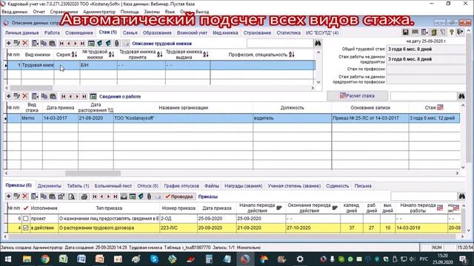474x266 pixels.
Task: Open Отчет menu
Action: click(39, 12)
